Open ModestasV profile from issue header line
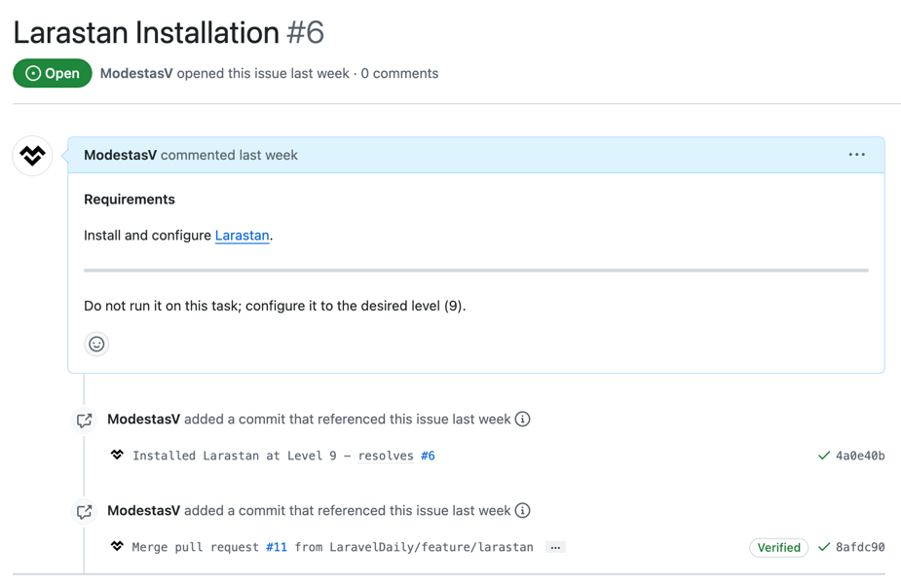The width and height of the screenshot is (901, 586). (x=136, y=74)
